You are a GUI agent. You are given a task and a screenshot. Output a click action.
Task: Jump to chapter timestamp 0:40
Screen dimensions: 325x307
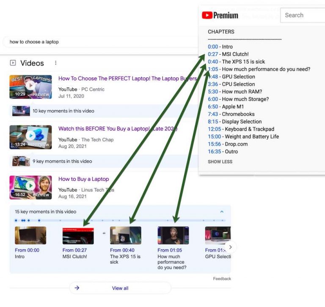[x=213, y=61]
